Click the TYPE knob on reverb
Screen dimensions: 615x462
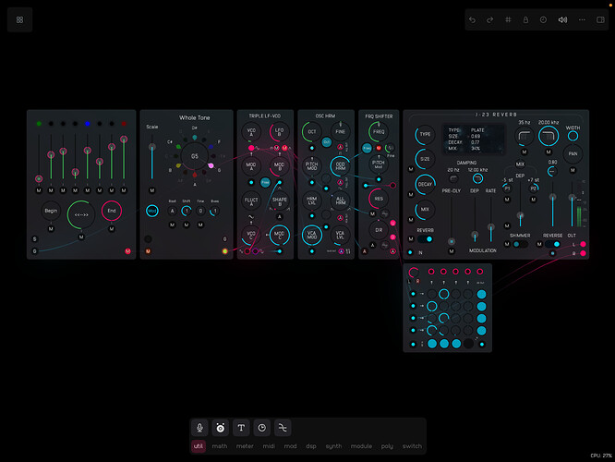click(x=425, y=134)
